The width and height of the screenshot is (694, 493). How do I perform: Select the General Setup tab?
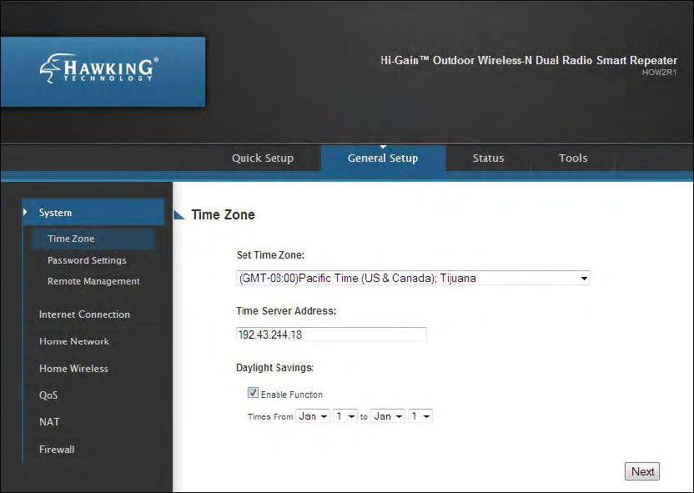pos(383,158)
